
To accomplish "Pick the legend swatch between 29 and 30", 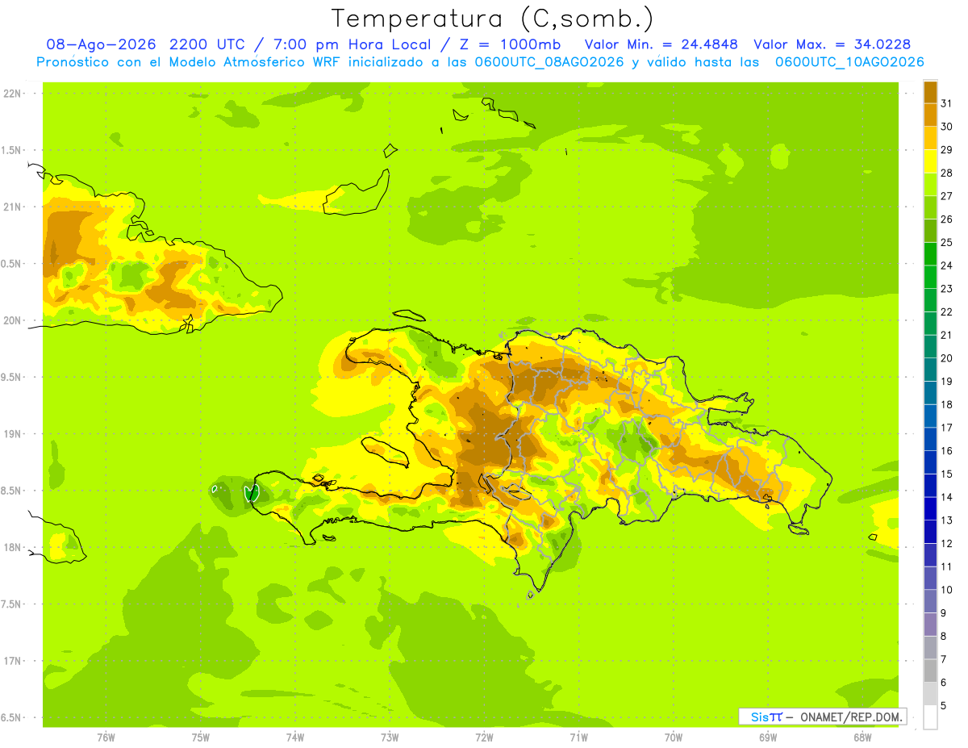I will point(930,138).
